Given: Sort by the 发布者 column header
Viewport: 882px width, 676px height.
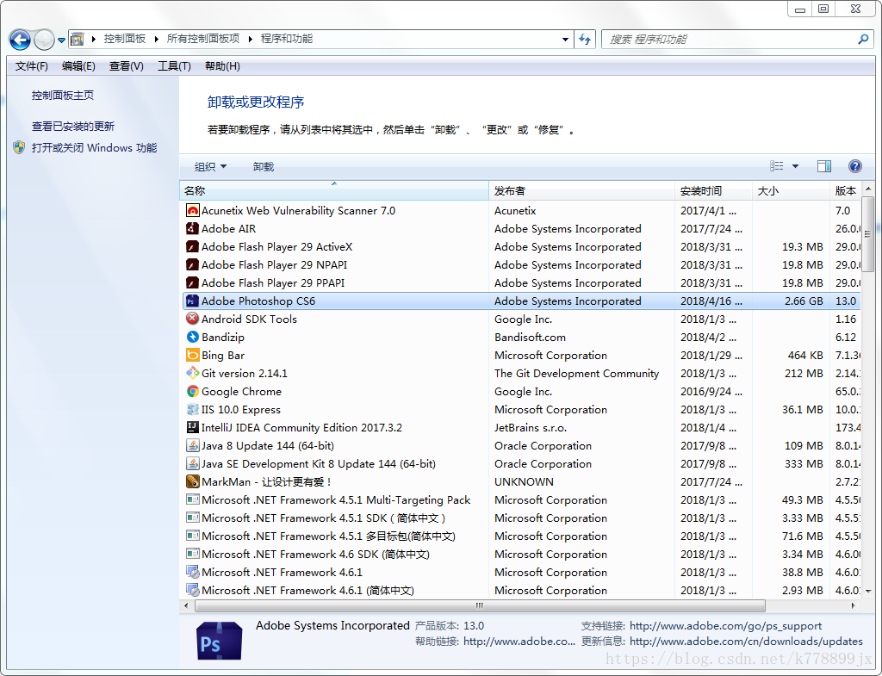Looking at the screenshot, I should [x=582, y=190].
